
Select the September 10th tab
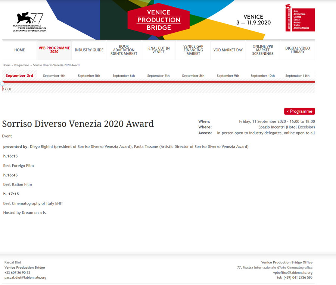click(262, 76)
